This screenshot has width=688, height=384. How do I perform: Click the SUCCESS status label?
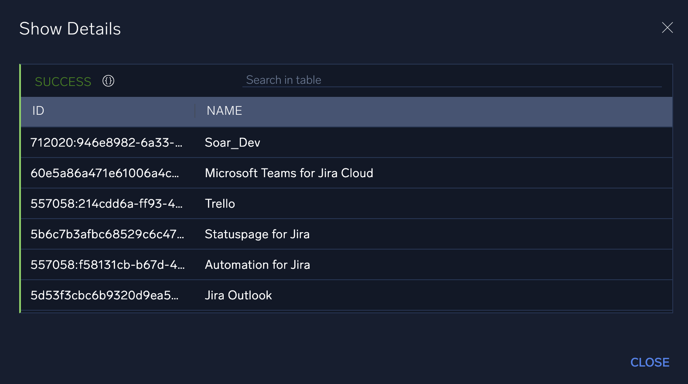[x=63, y=82]
